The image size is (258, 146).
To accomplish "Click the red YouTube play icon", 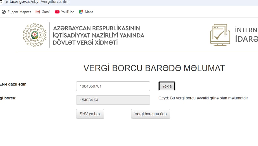I will [x=57, y=12].
